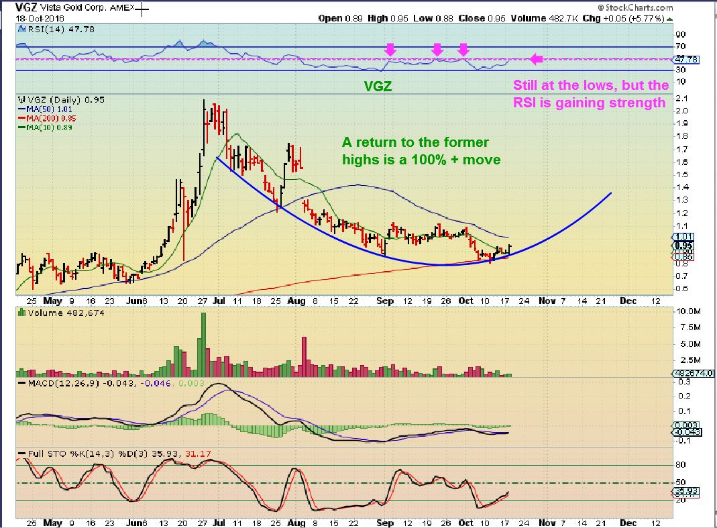Click the '0.3' MACD axis label

click(685, 381)
